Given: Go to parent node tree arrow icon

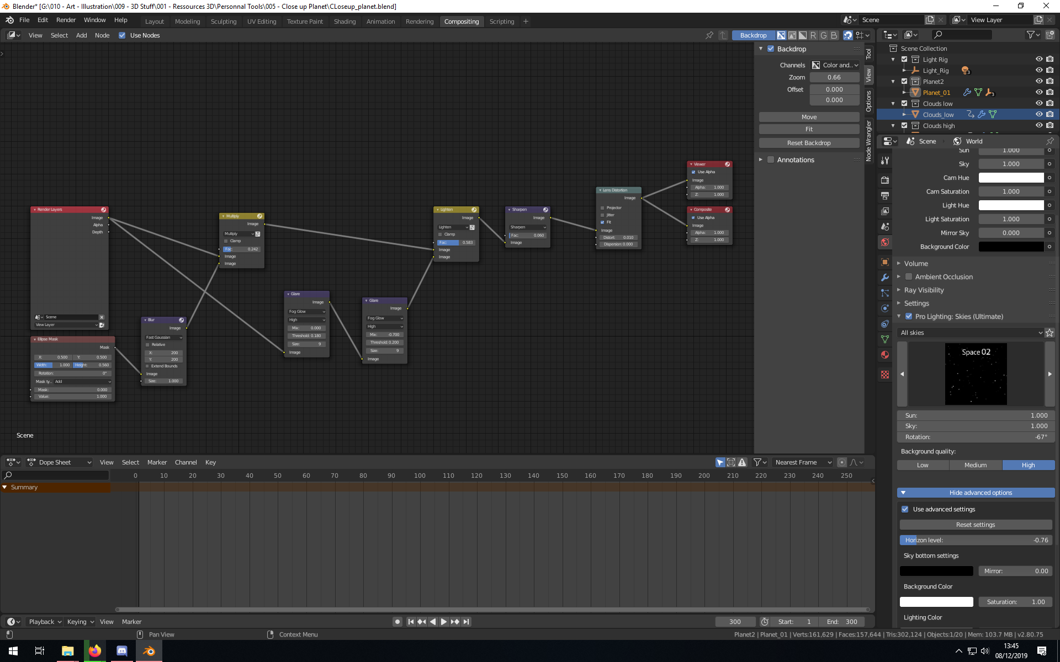Looking at the screenshot, I should pos(723,35).
